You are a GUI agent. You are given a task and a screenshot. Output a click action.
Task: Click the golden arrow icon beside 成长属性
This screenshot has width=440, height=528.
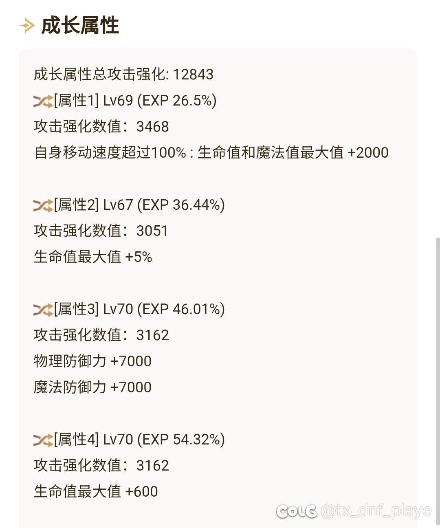[27, 26]
